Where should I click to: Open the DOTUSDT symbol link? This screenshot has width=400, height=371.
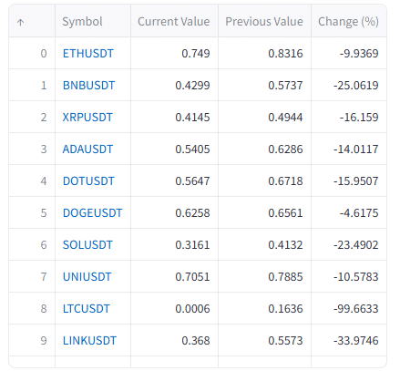[x=88, y=181]
